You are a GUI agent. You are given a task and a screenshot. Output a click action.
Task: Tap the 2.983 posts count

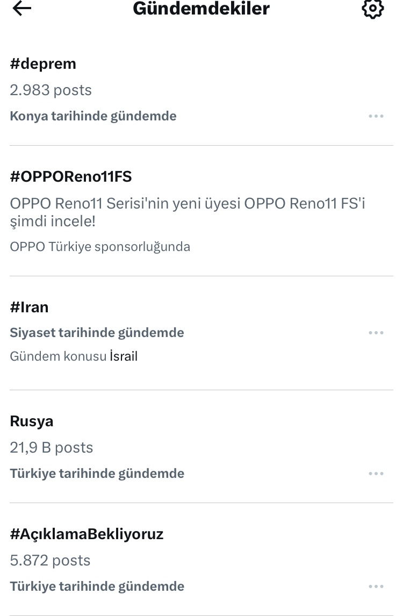(51, 90)
